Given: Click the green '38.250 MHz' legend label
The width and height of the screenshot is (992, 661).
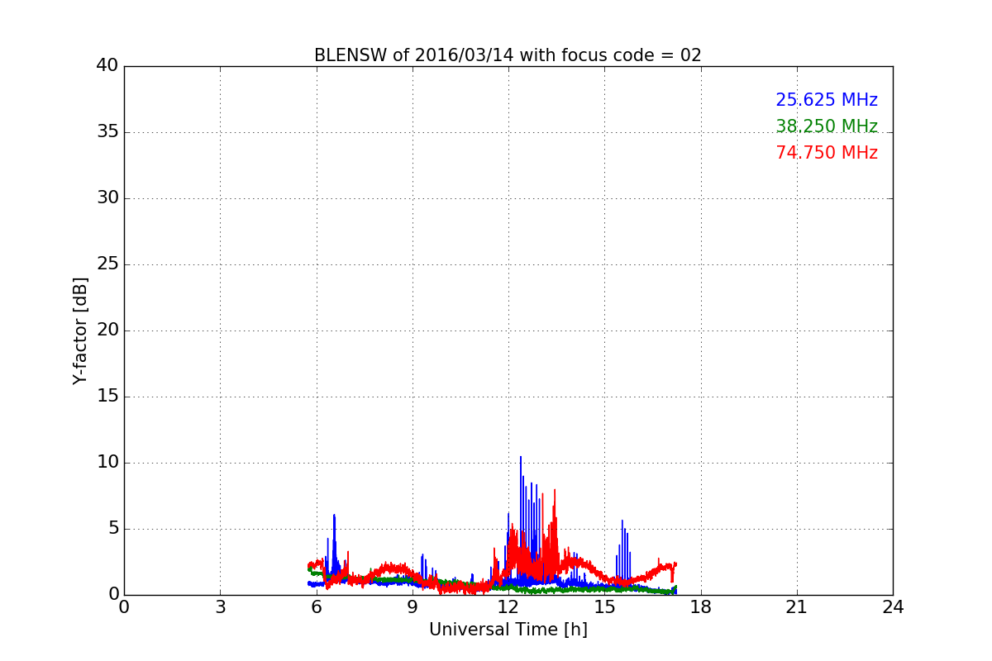Looking at the screenshot, I should (827, 126).
